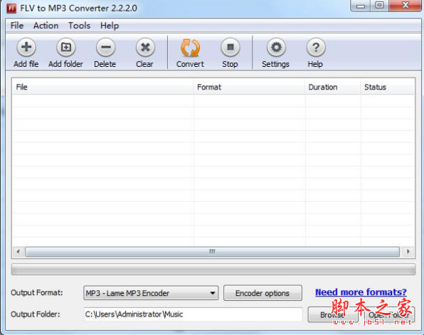Screen dimensions: 424x335
Task: Click the horizontal scrollbar thumb
Action: point(212,252)
